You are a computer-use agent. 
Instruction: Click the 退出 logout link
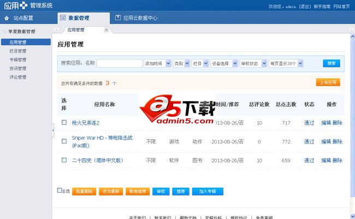305,7
